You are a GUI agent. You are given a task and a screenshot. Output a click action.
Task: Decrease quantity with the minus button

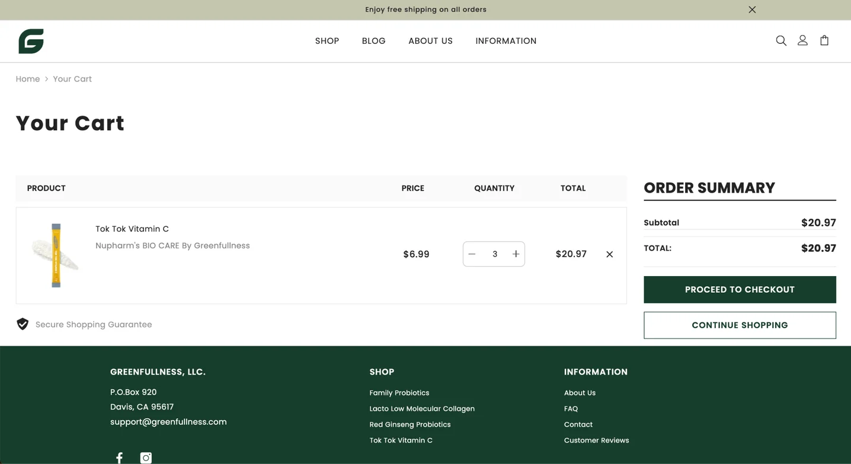(x=472, y=254)
